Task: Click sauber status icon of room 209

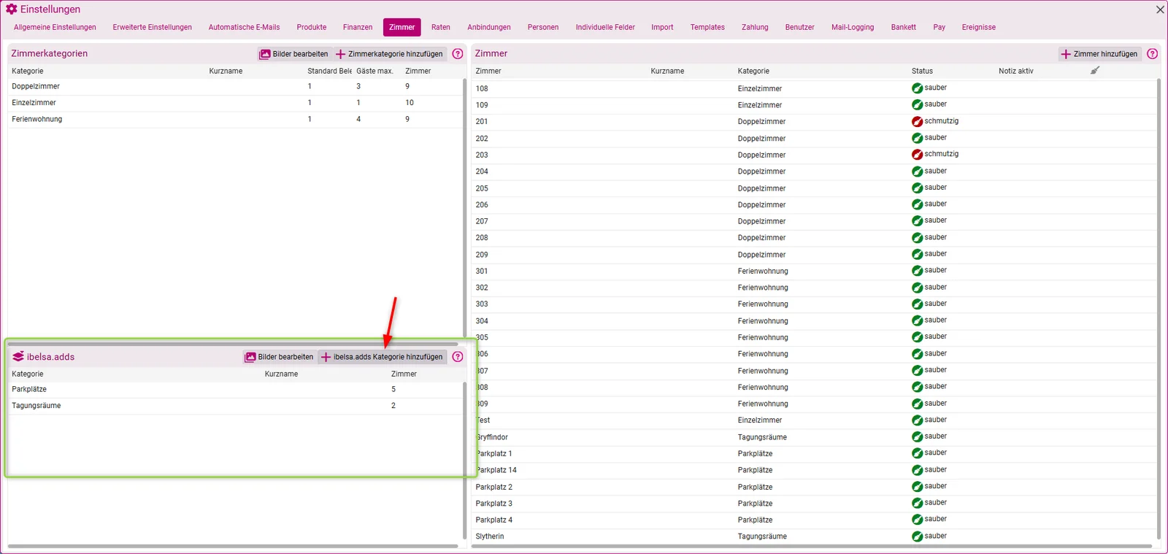Action: pyautogui.click(x=917, y=255)
